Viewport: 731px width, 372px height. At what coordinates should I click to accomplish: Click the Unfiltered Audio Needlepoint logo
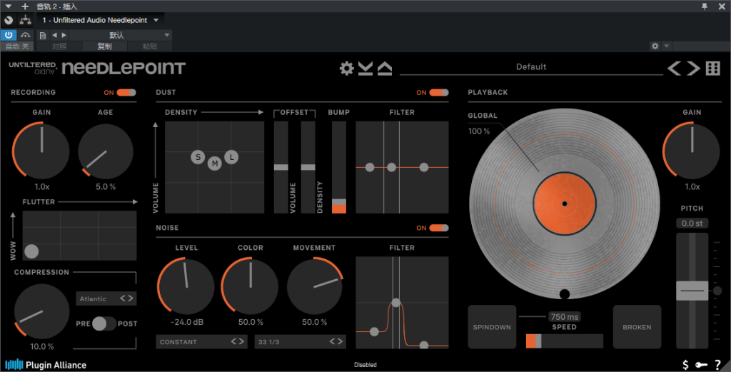point(97,68)
